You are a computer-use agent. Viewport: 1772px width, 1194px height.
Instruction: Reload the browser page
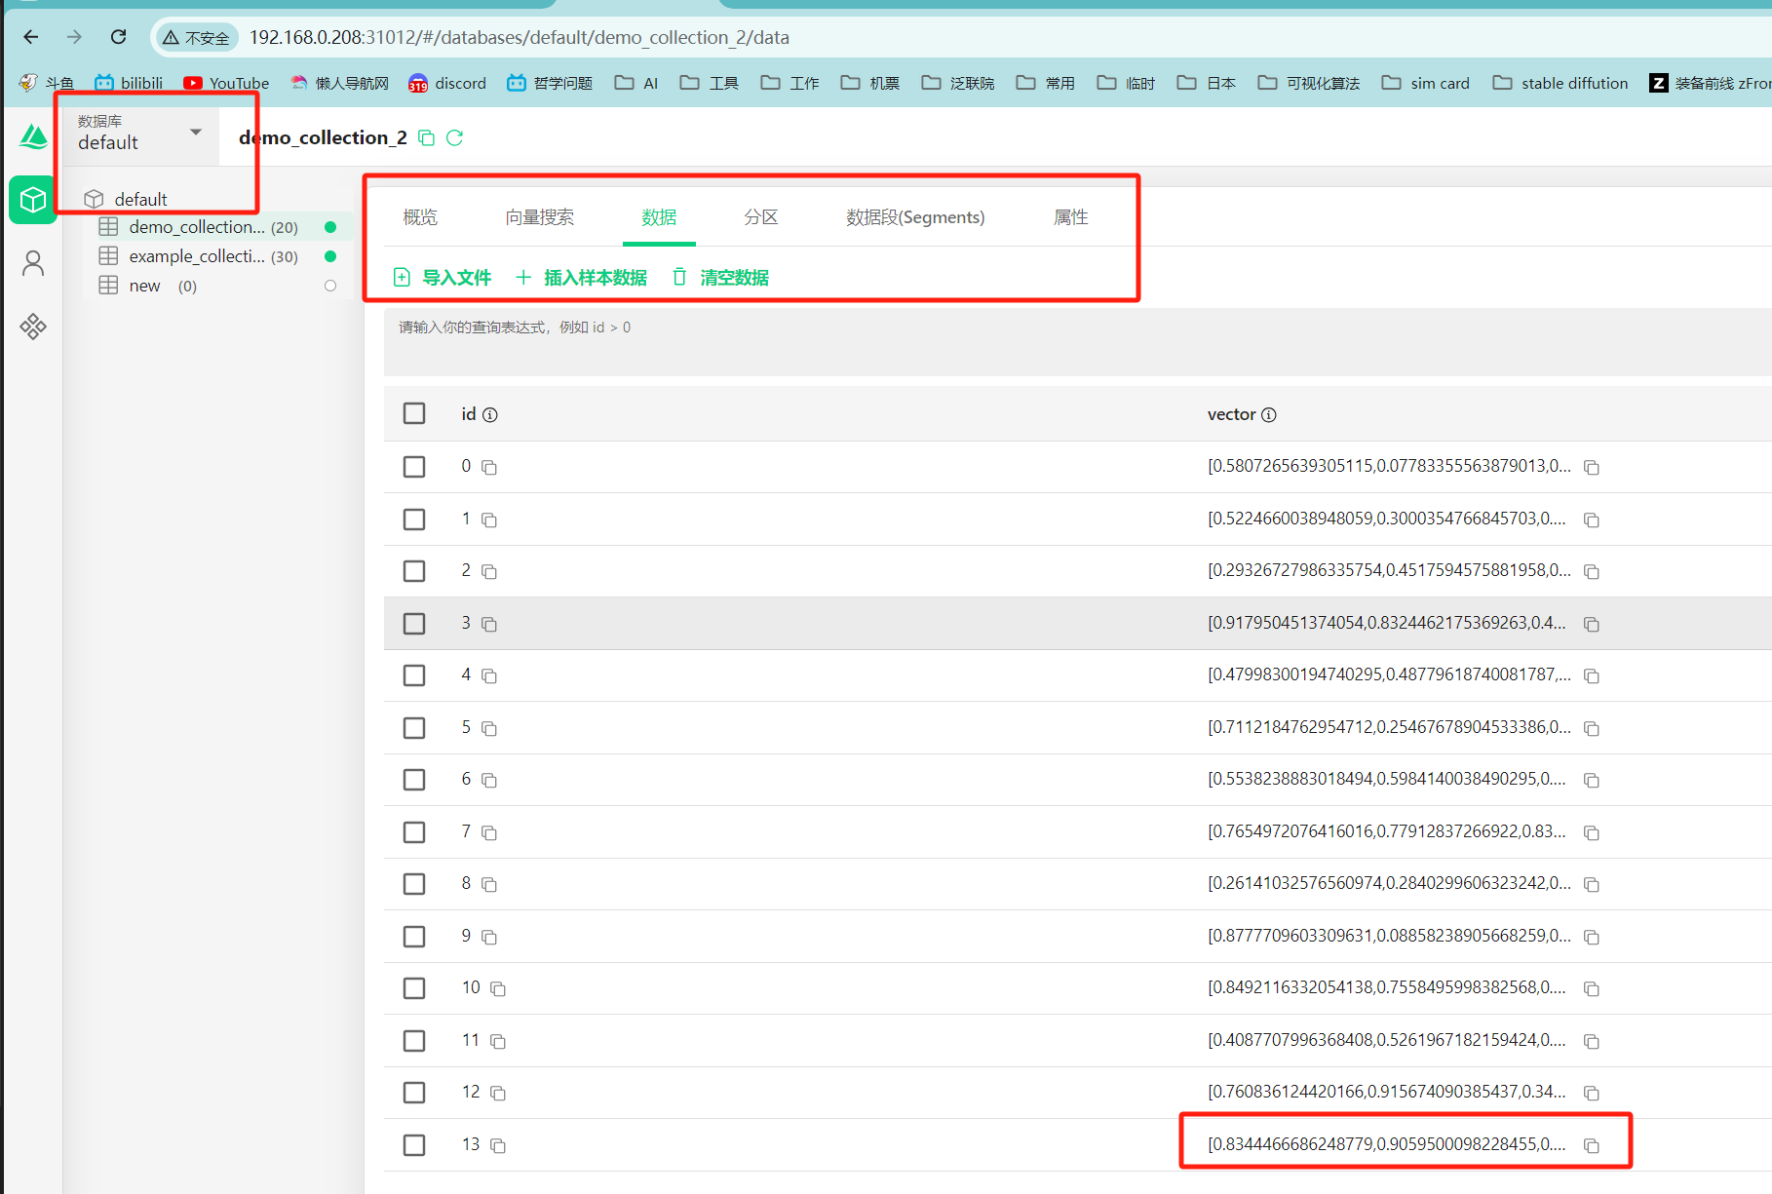(118, 37)
